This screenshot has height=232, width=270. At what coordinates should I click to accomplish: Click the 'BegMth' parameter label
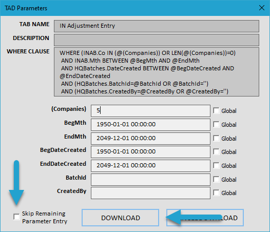(x=75, y=123)
